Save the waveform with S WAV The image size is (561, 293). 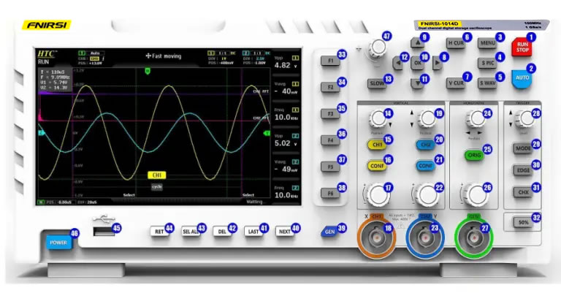(x=487, y=83)
